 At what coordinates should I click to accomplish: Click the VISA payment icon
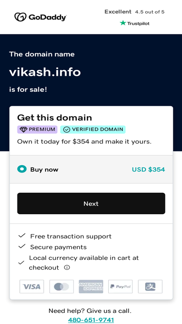pos(32,287)
